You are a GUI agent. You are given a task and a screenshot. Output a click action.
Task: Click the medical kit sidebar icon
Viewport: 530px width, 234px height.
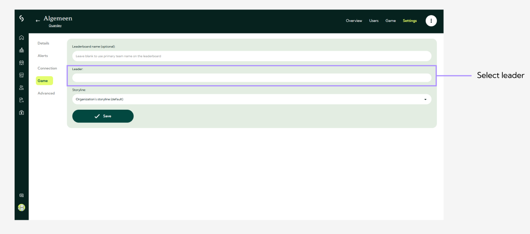tap(22, 113)
